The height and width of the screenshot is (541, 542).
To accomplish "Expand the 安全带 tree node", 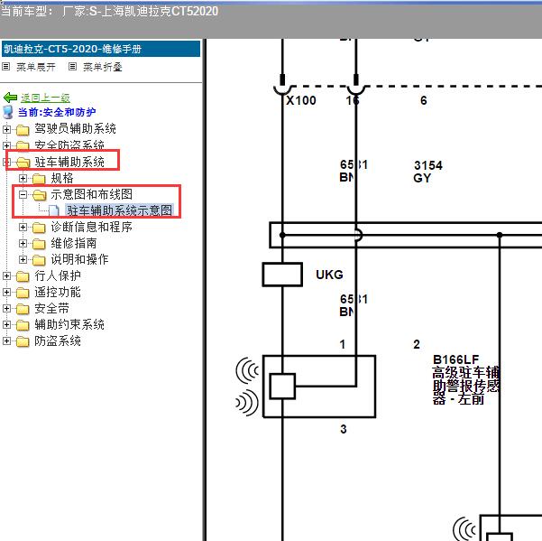I will [6, 308].
